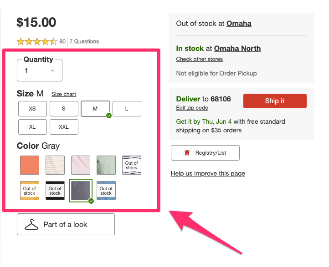Click the gift icon on Registry/List
The width and height of the screenshot is (329, 267).
coord(187,153)
